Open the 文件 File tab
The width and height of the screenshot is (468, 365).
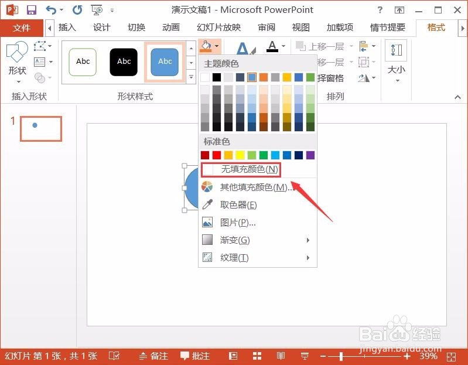click(22, 28)
